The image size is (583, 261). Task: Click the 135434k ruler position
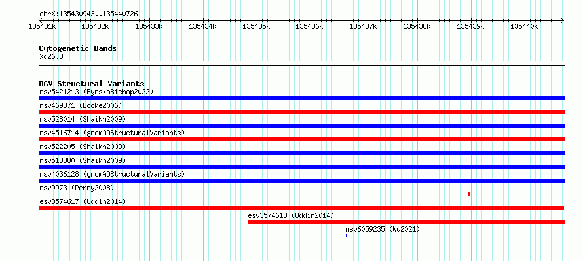pos(202,26)
